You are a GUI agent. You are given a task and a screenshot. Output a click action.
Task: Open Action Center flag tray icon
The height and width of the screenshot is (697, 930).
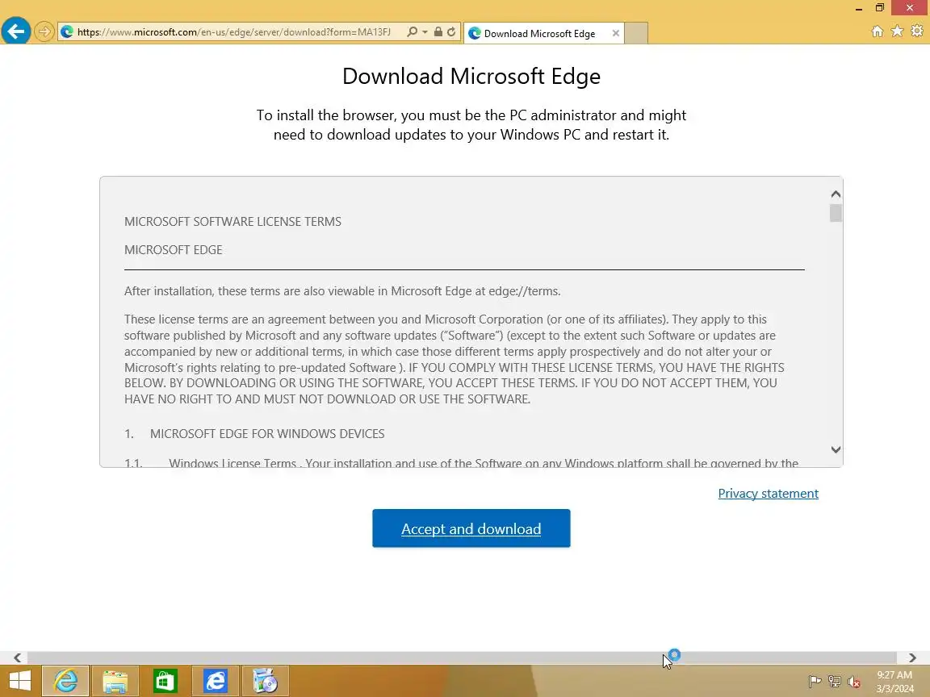(815, 682)
